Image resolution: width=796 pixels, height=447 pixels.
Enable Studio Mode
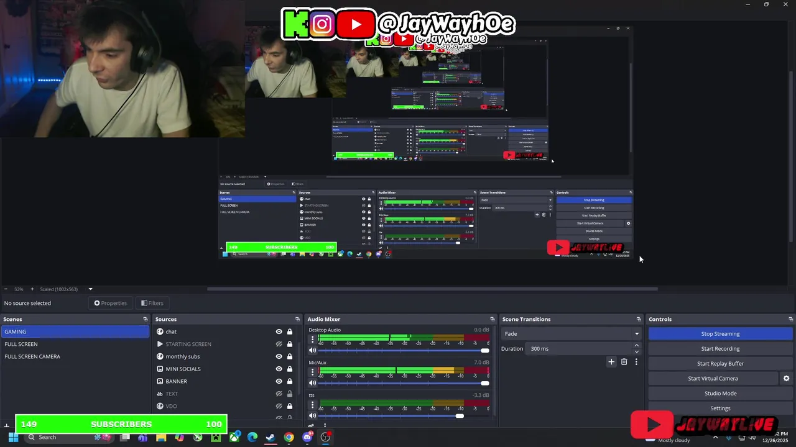(x=720, y=393)
